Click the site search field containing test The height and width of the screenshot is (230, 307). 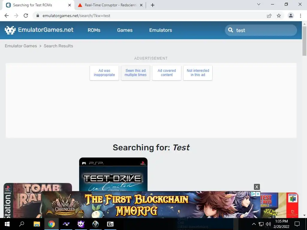(x=261, y=30)
